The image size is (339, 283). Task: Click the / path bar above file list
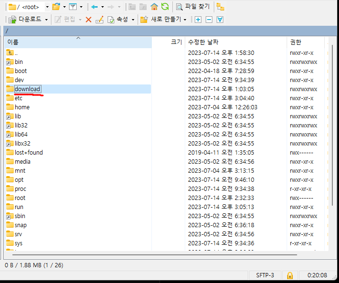170,31
